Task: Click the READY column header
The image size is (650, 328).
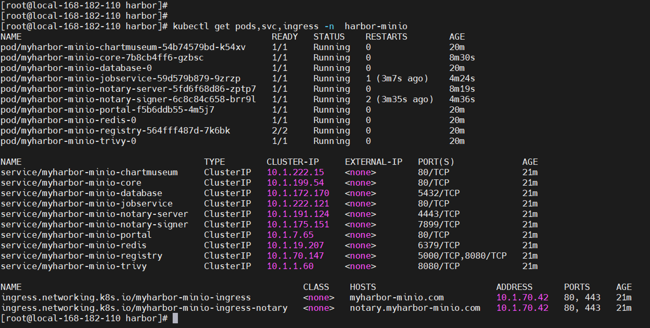Action: [x=285, y=37]
